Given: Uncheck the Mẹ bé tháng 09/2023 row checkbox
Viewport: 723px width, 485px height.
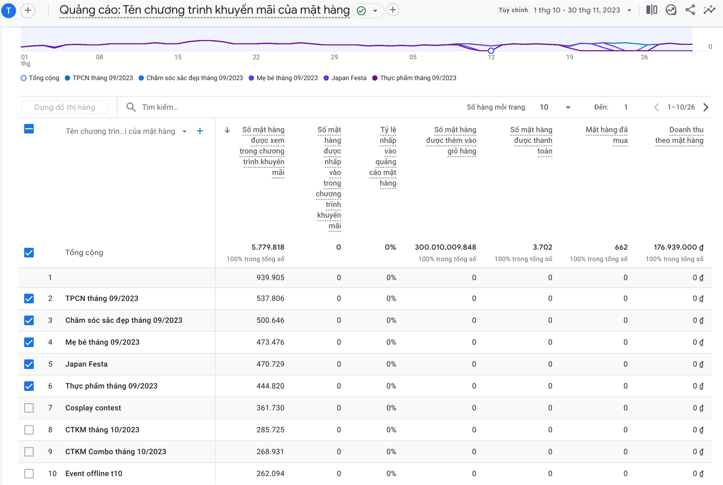Looking at the screenshot, I should coord(29,342).
